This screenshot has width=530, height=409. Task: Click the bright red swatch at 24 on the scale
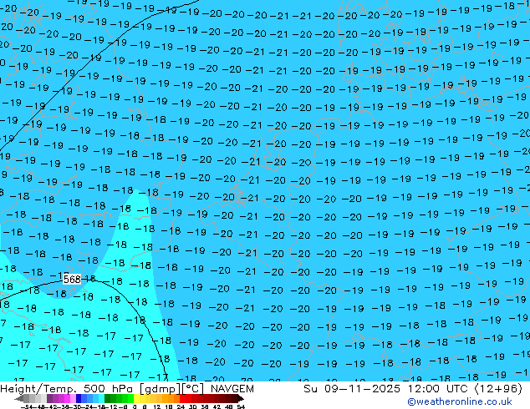point(182,398)
